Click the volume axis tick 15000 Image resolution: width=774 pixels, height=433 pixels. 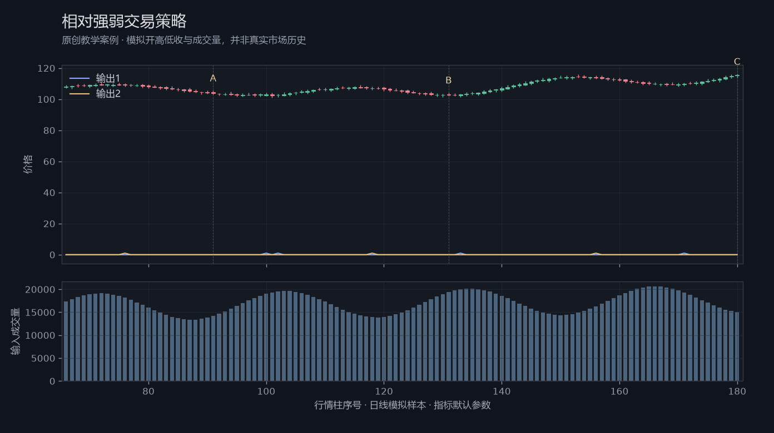[x=41, y=313]
